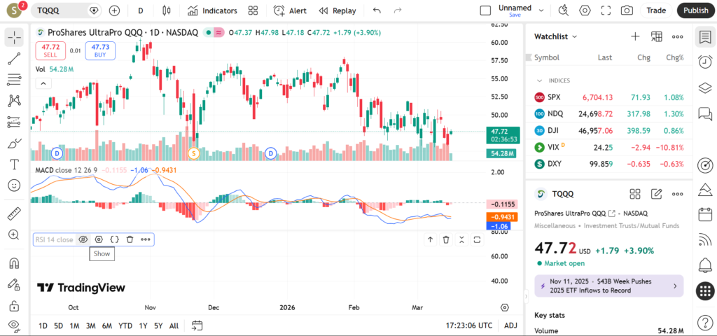Select the Text annotation tool

click(14, 164)
